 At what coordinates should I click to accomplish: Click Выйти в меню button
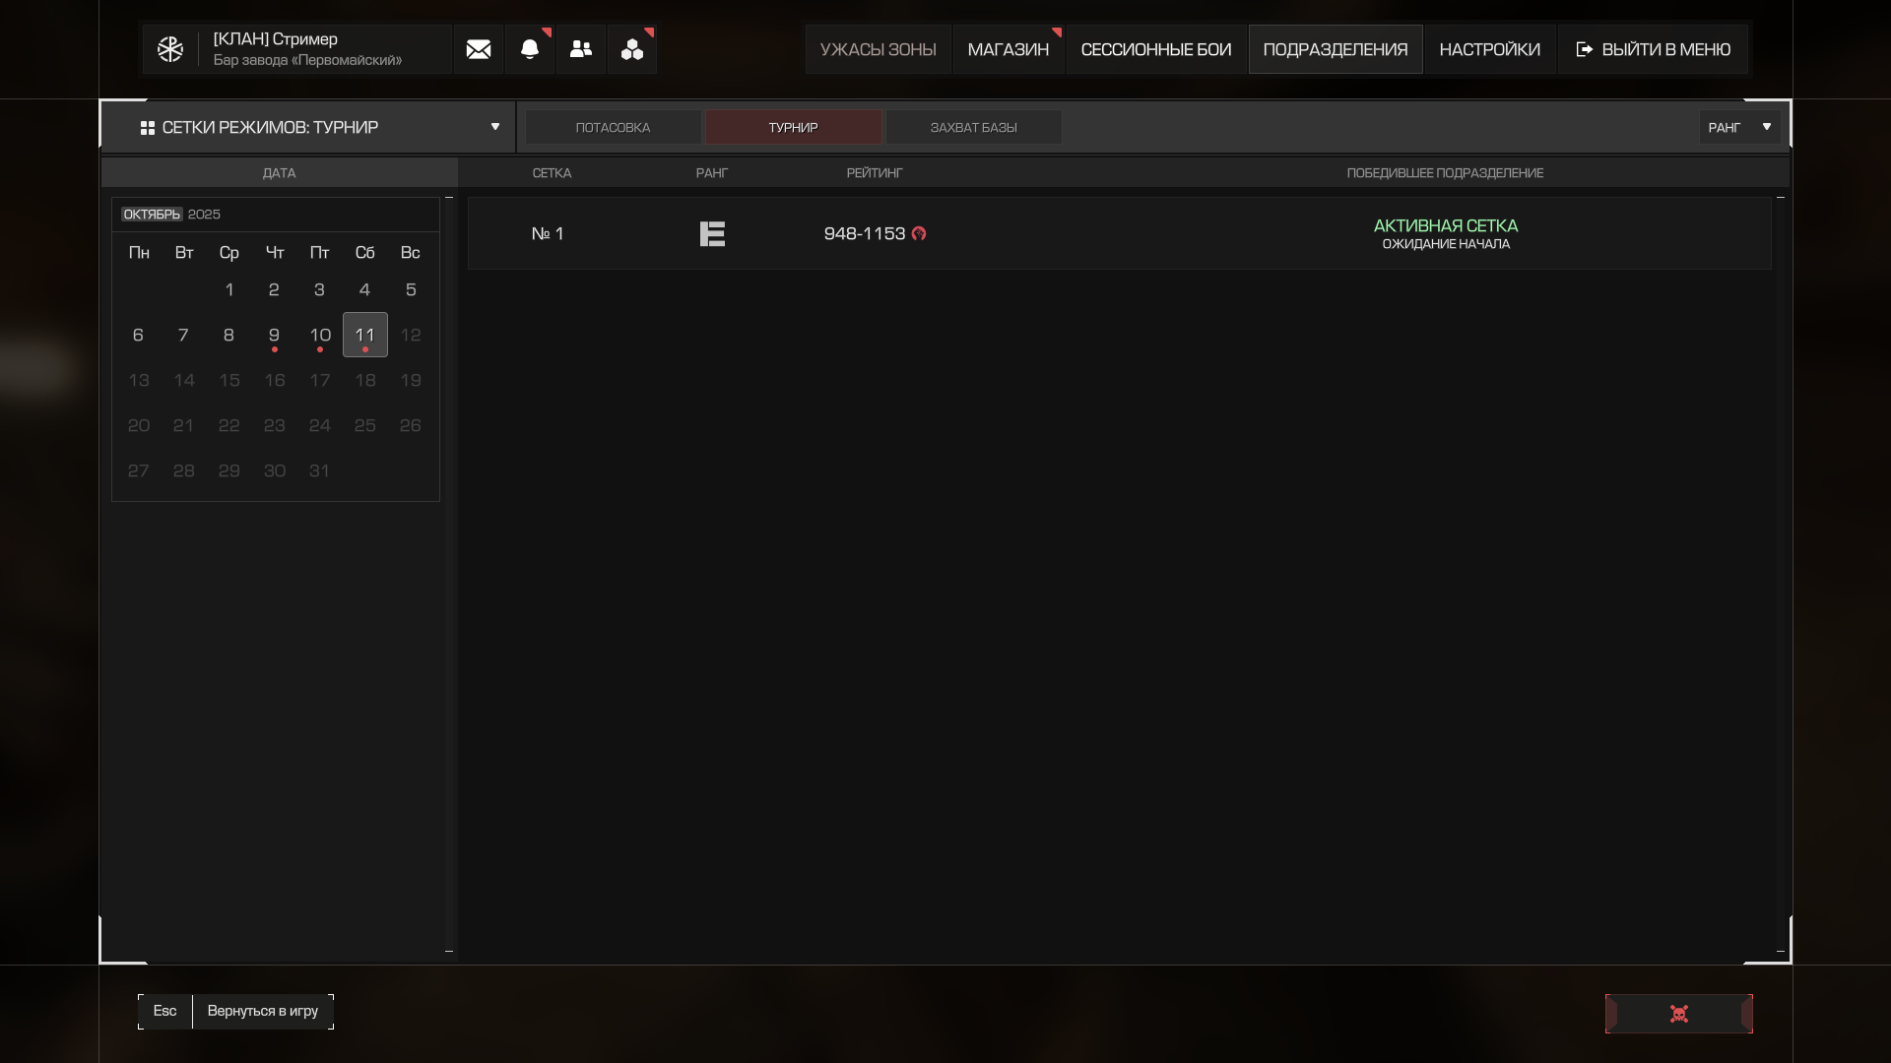(1654, 49)
